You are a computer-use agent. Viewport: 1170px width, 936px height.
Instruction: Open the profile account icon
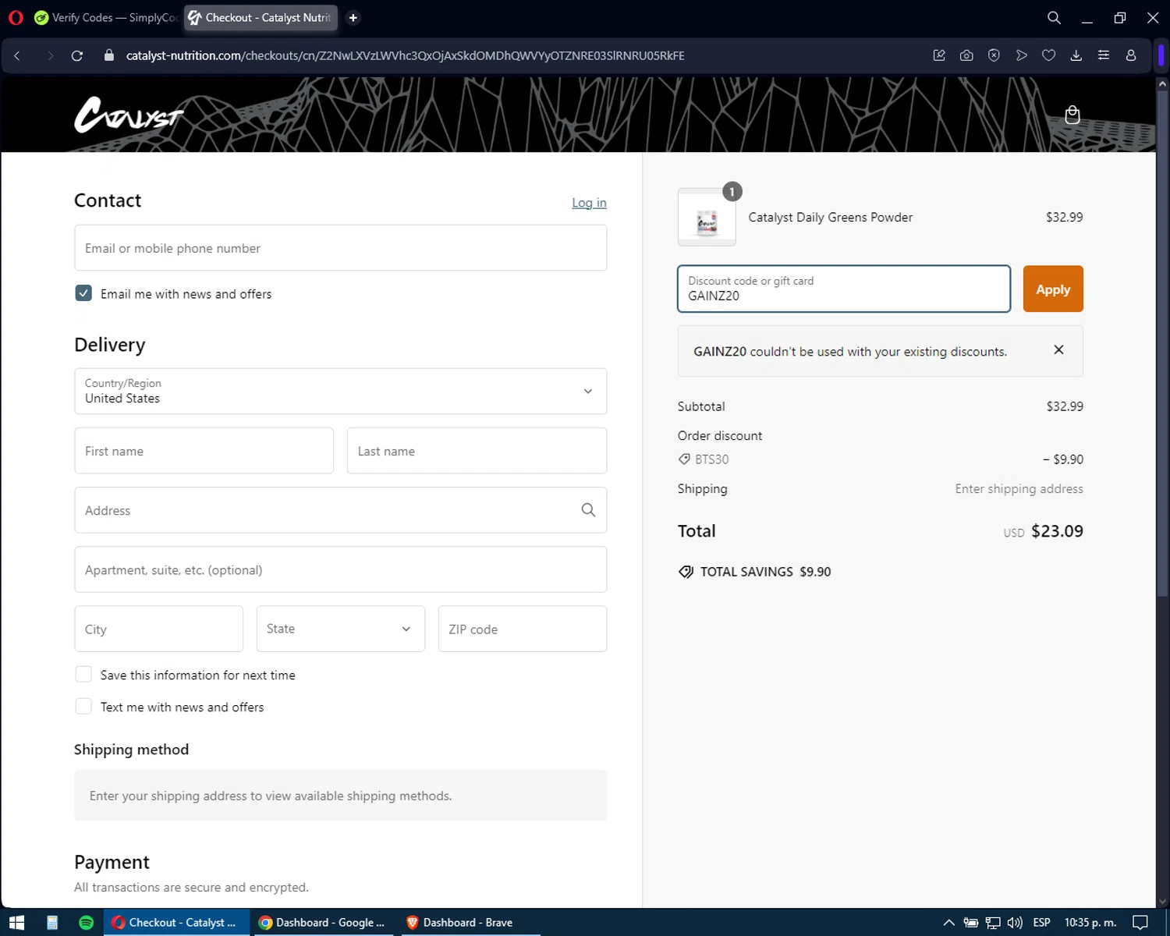pos(1130,55)
